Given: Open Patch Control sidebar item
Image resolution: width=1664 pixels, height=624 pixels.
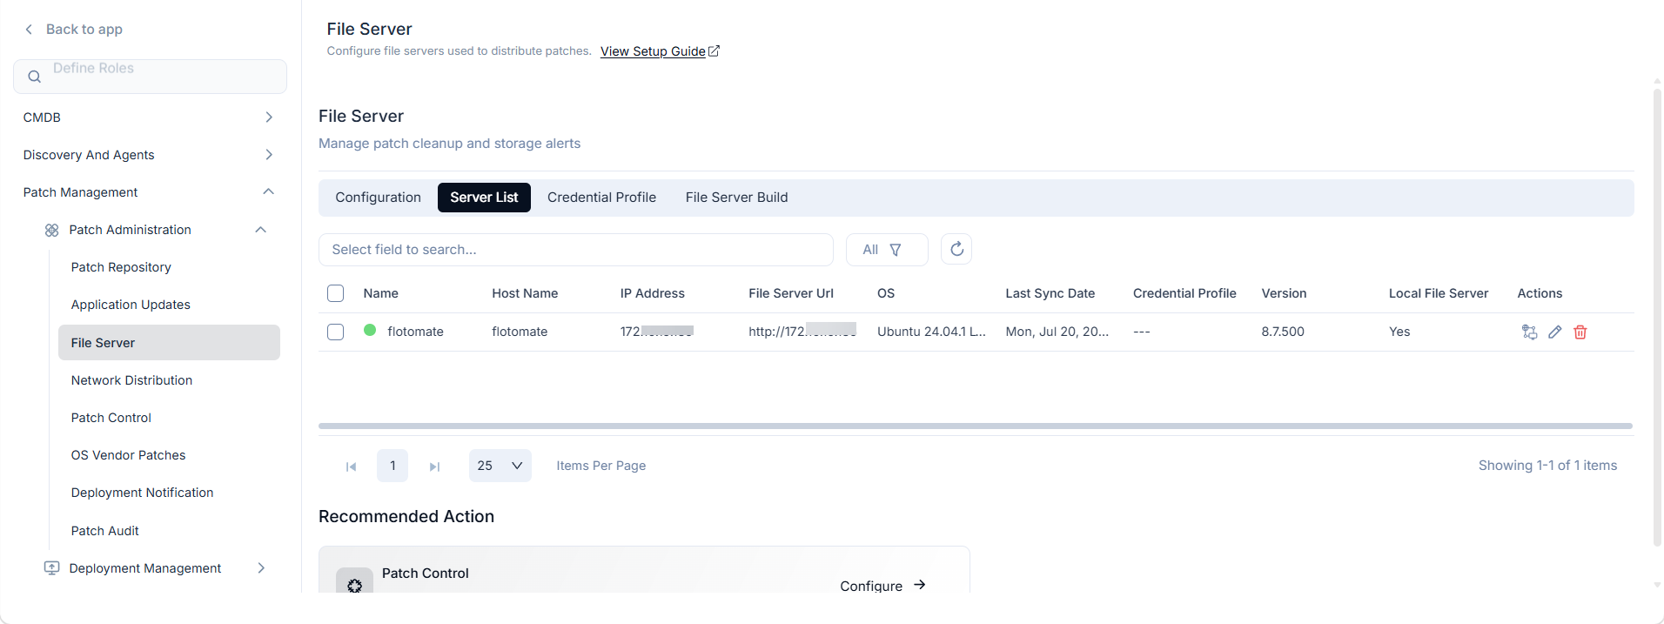Looking at the screenshot, I should click(111, 418).
